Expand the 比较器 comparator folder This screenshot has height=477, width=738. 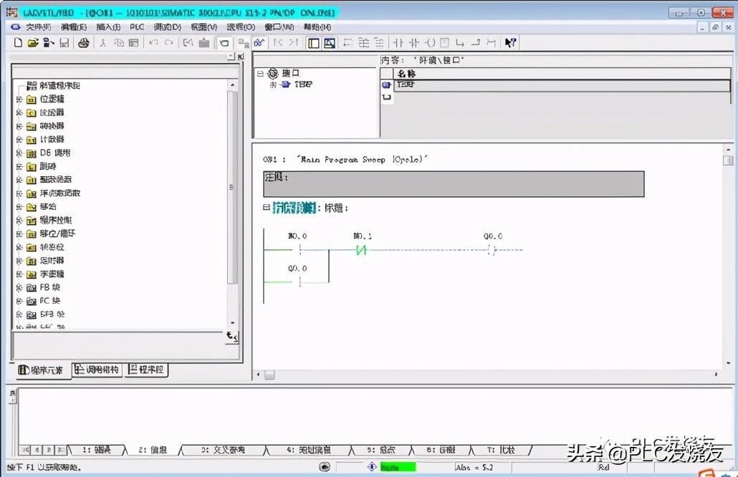coord(19,113)
